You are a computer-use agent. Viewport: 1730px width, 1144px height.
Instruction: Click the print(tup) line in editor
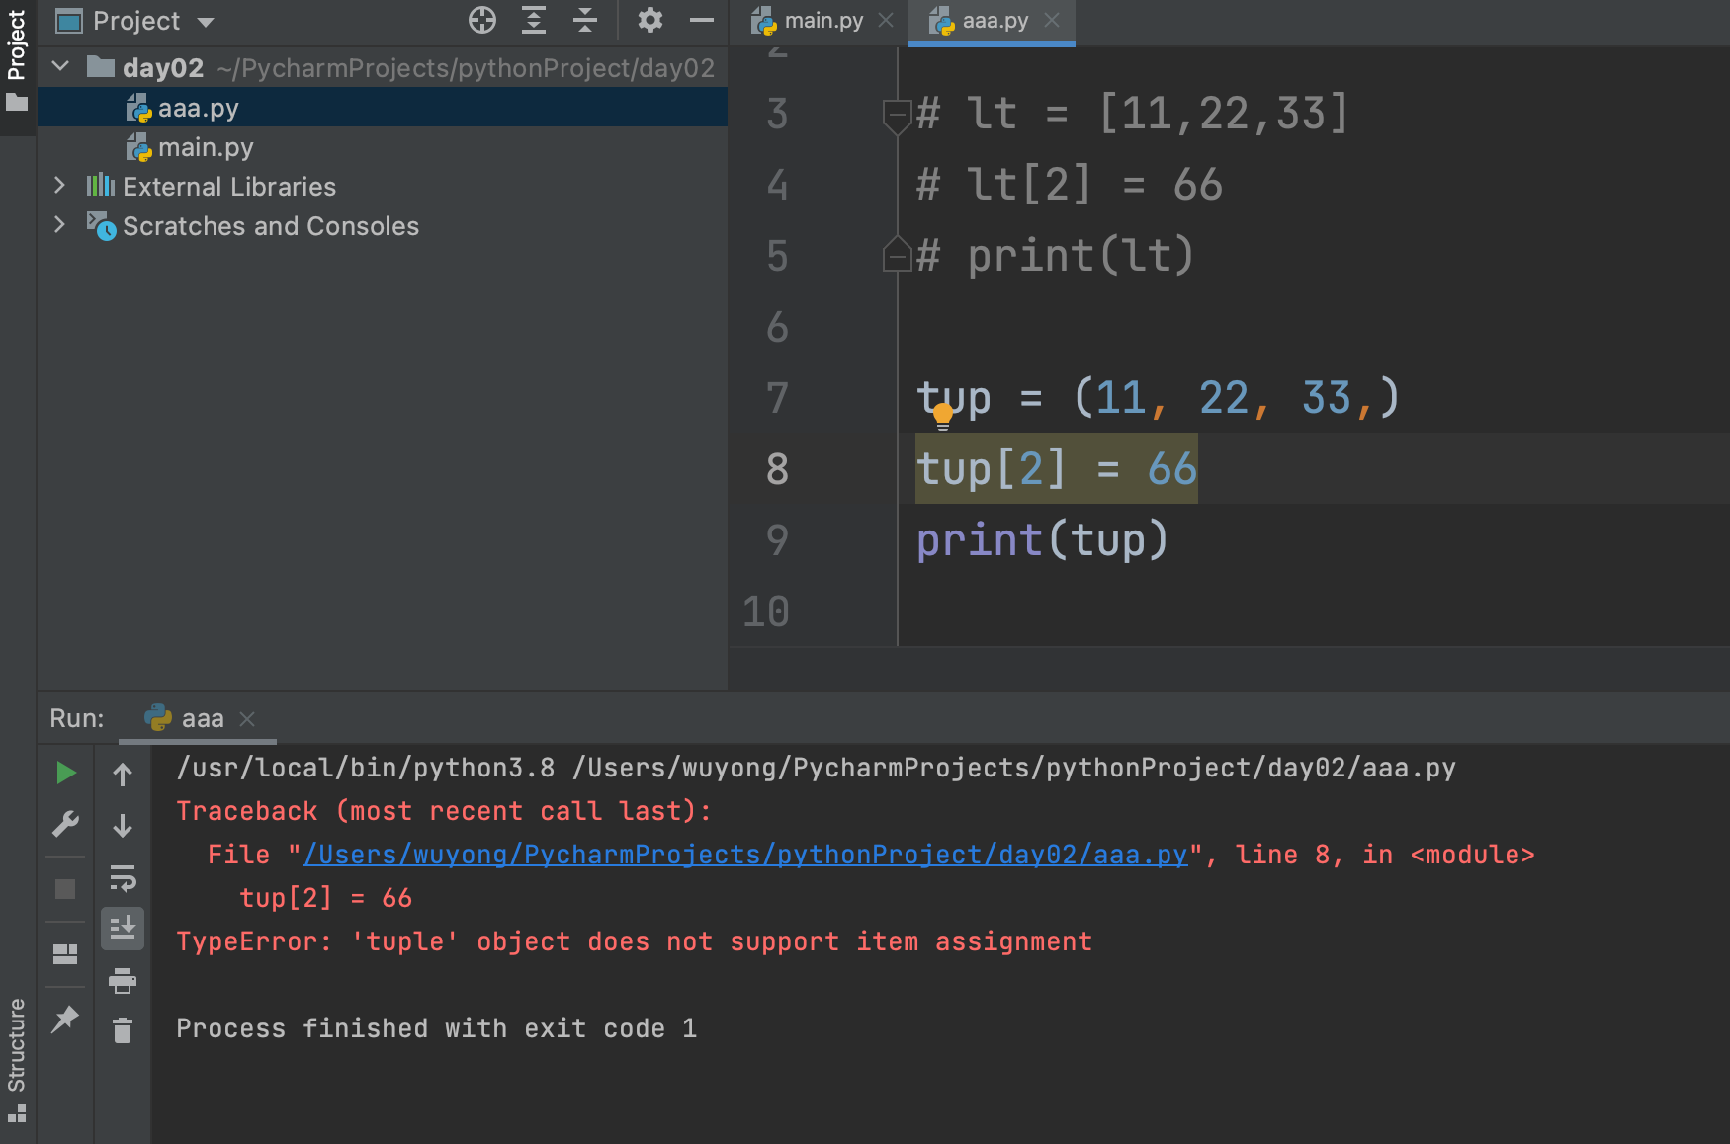tap(1042, 540)
